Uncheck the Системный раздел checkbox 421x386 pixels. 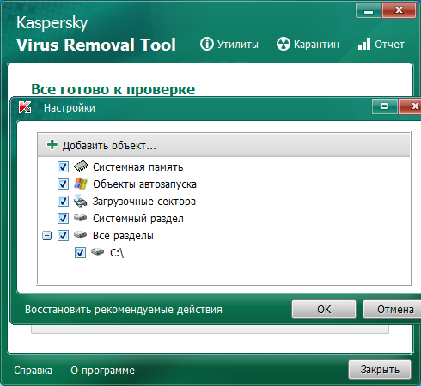[x=63, y=218]
